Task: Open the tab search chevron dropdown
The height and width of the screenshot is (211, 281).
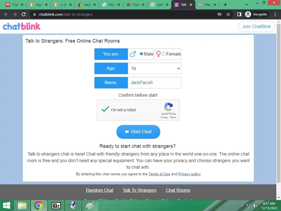Action: pos(247,5)
